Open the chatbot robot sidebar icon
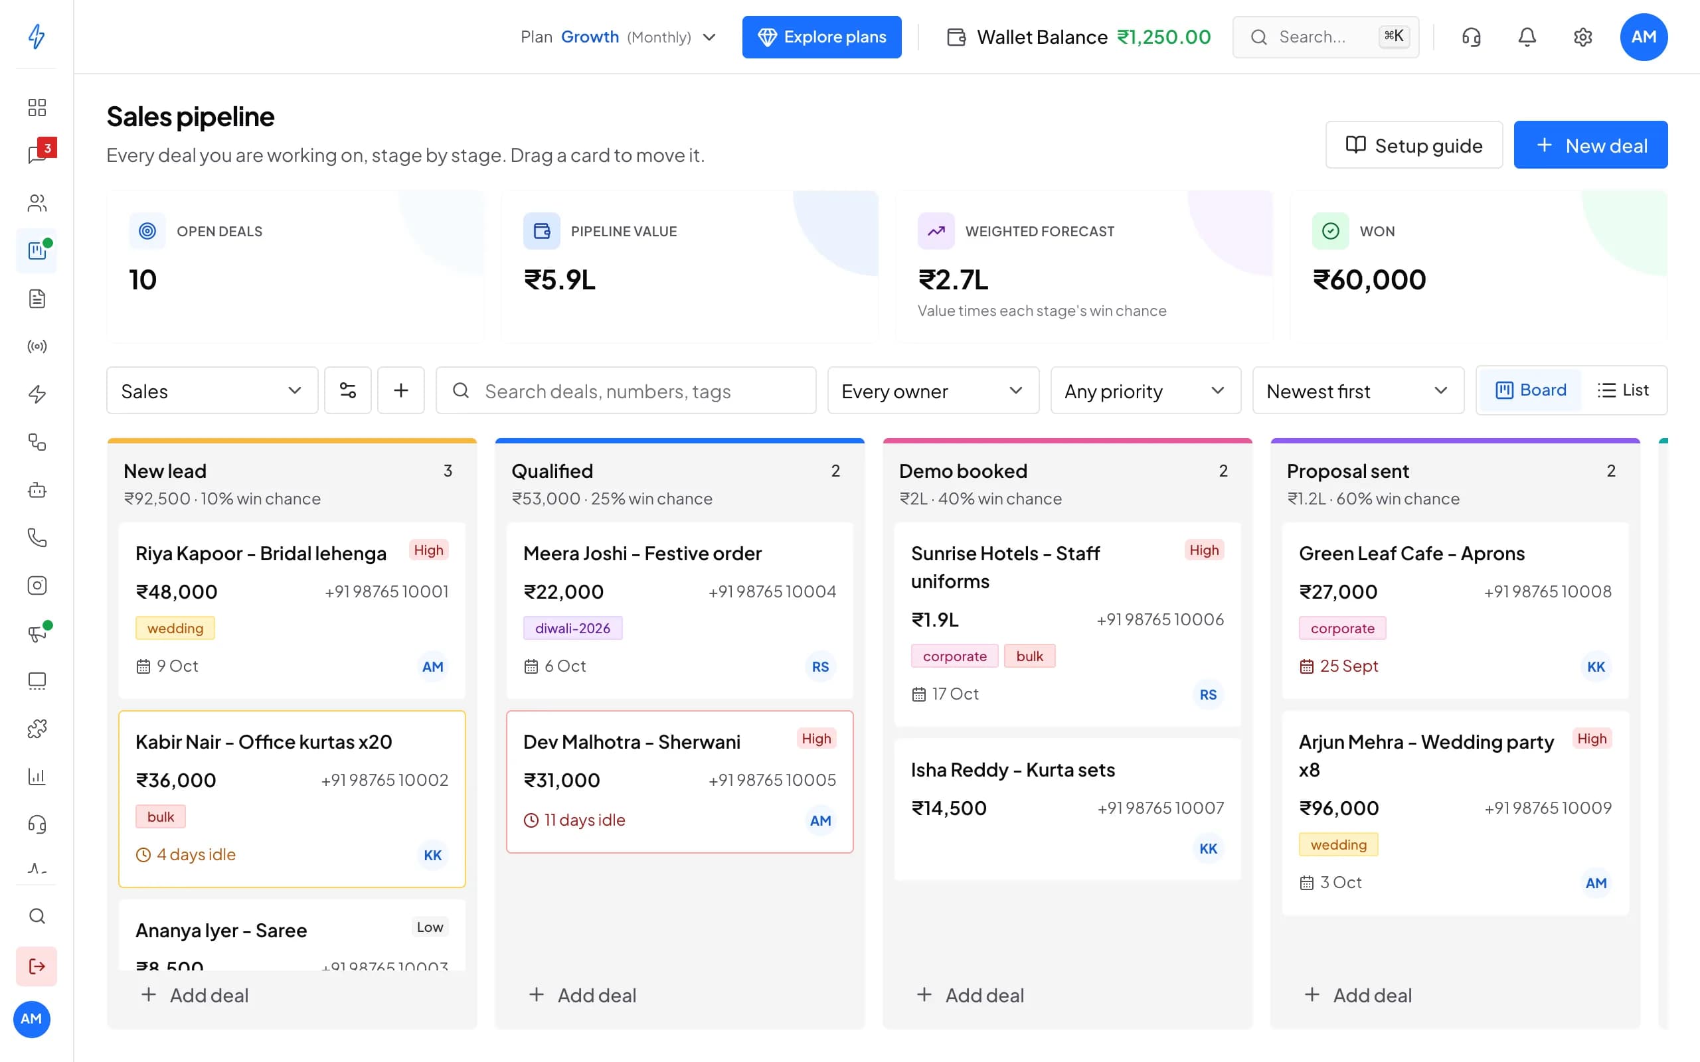 [x=37, y=490]
